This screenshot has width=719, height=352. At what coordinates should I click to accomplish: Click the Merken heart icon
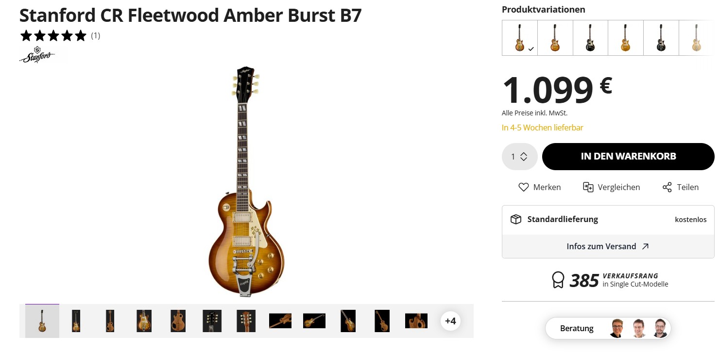[523, 187]
